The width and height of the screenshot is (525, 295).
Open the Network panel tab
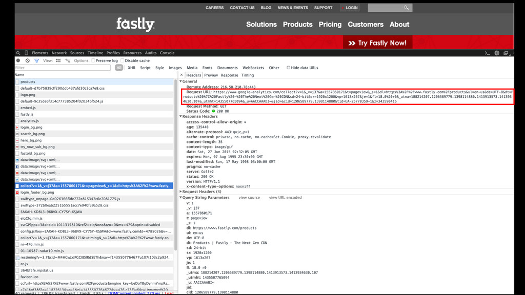(59, 53)
